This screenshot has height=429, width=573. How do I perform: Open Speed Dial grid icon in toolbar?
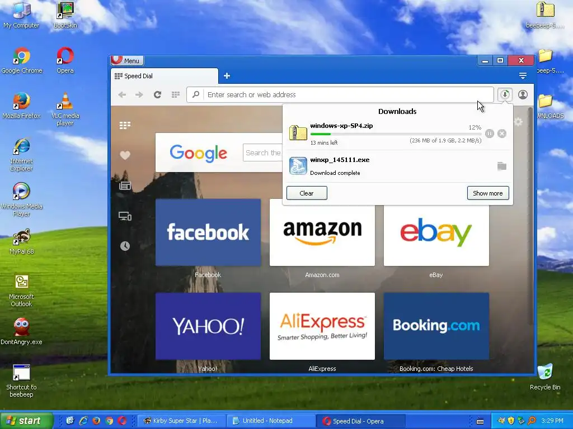point(175,95)
